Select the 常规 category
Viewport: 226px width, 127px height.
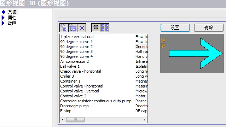click(x=12, y=12)
